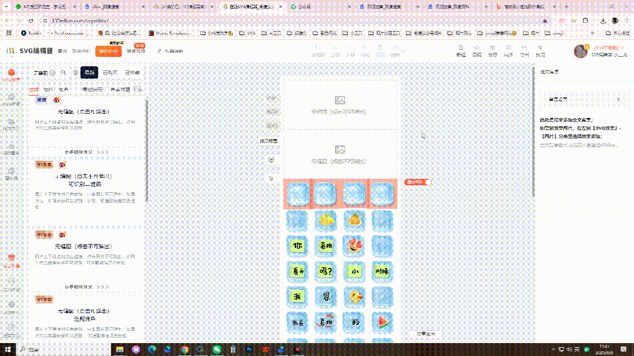Screen dimensions: 634x356
Task: Open the SVG bookmark folder
Action: [247, 33]
